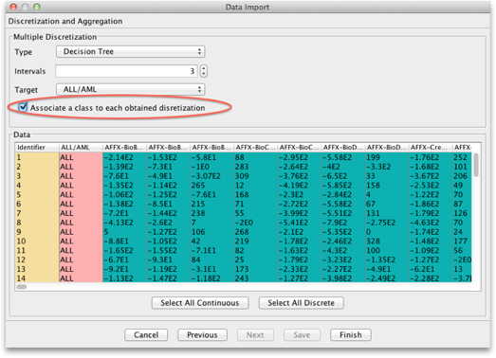This screenshot has width=496, height=358.
Task: Click cell with value -5.41E2
Action: [300, 223]
